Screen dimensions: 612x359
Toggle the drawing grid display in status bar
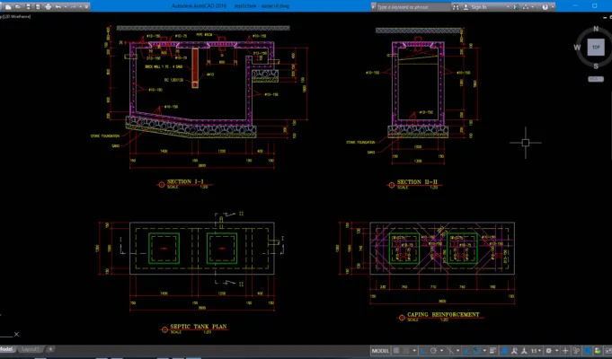click(396, 350)
